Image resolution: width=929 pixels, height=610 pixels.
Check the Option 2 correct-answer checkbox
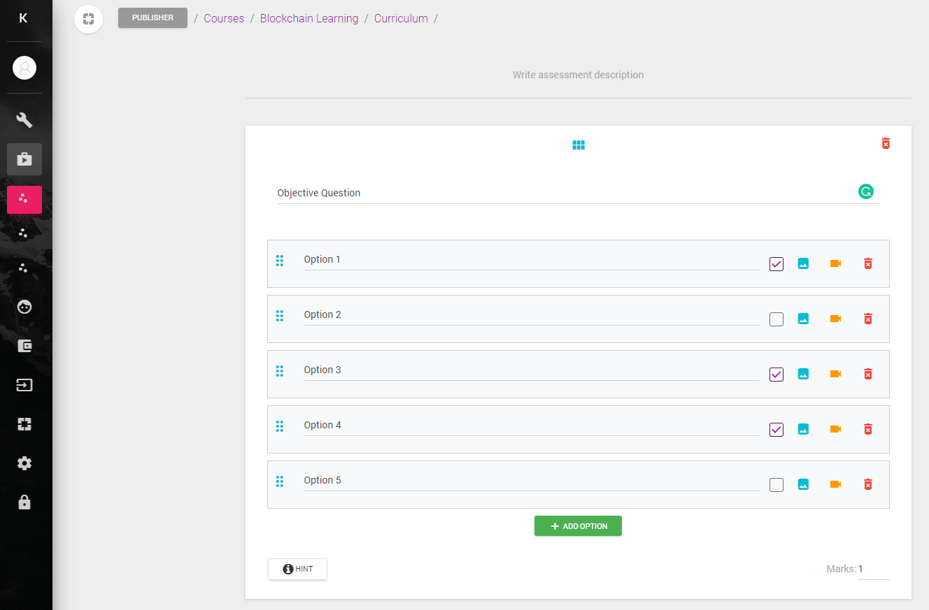point(776,319)
